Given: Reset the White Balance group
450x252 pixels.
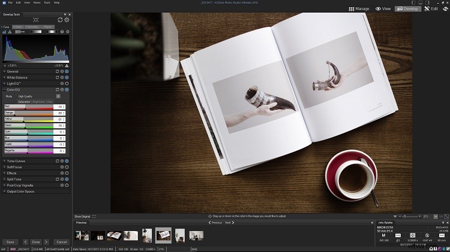Looking at the screenshot, I should tap(57, 77).
